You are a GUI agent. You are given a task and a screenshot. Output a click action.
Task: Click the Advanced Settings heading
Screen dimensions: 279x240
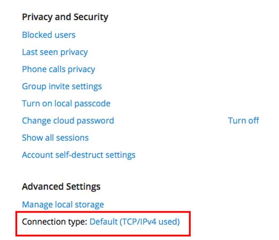point(61,187)
